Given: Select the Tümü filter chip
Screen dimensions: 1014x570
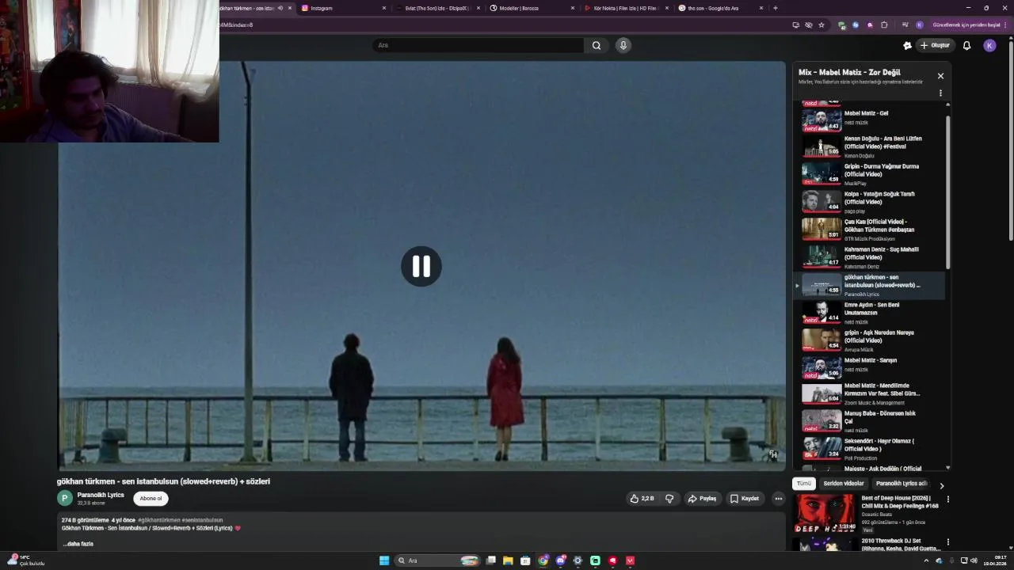Looking at the screenshot, I should (x=804, y=484).
